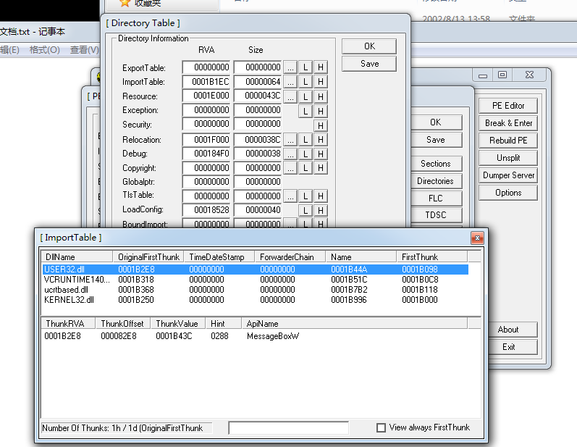This screenshot has height=447, width=577.
Task: Select the ucrtbased.dll import row
Action: [255, 290]
